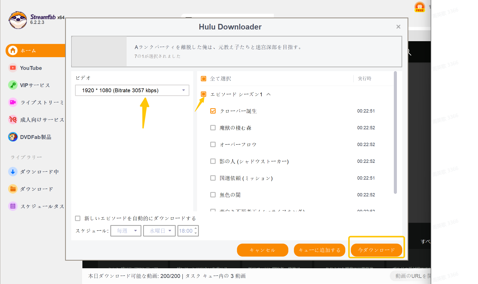Click the 動画のURLを開く button at bottom

(x=411, y=276)
